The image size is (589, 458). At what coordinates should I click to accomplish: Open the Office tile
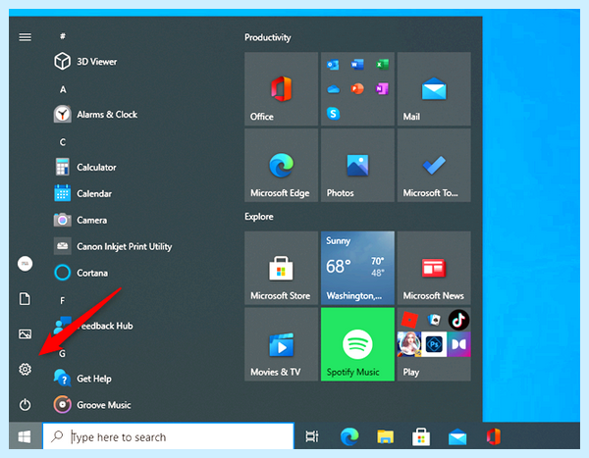click(281, 88)
